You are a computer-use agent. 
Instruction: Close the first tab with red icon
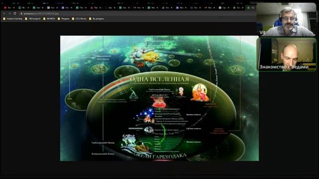(14, 8)
